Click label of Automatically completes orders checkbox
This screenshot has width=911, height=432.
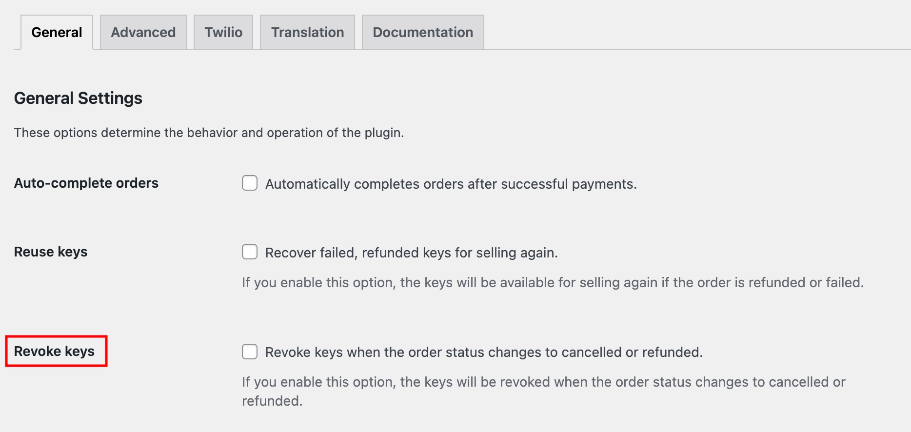[x=451, y=184]
